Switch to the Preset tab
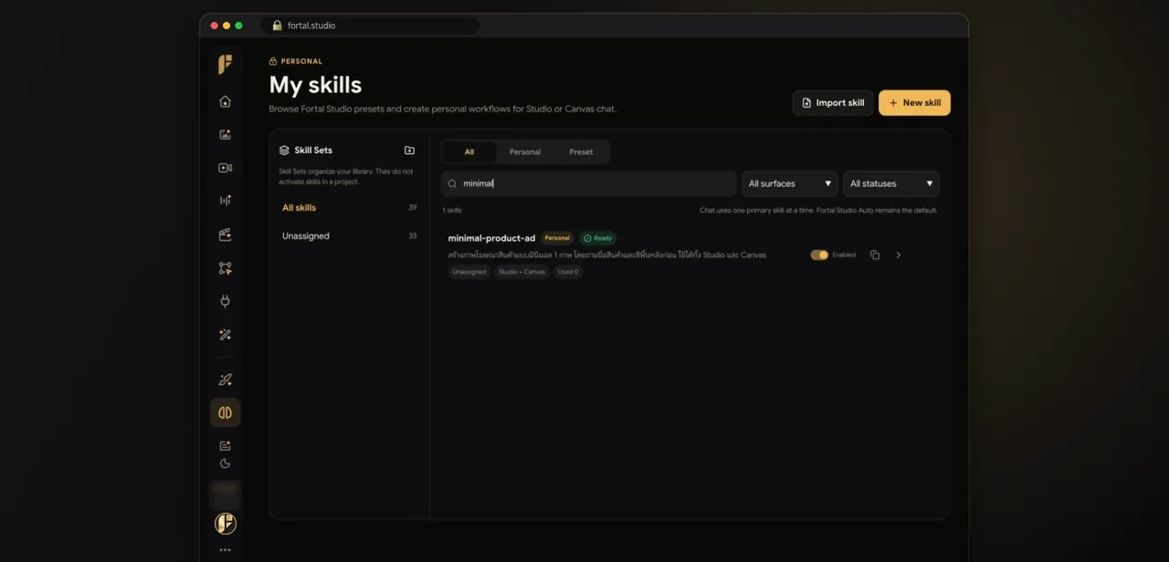The image size is (1169, 562). 581,152
